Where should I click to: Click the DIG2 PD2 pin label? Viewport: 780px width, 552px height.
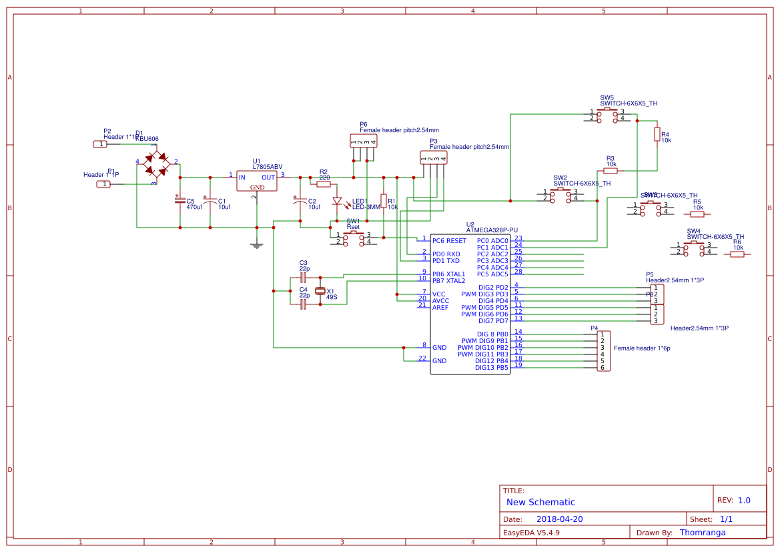[x=494, y=288]
